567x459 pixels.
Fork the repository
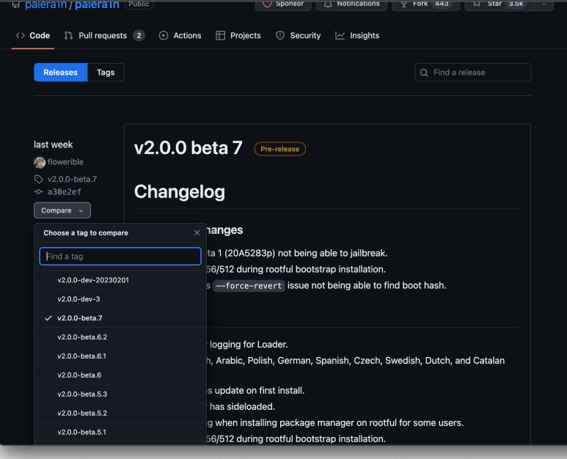click(425, 4)
